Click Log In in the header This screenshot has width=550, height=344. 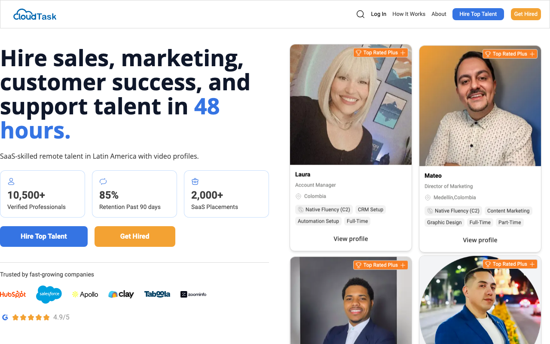(x=379, y=14)
